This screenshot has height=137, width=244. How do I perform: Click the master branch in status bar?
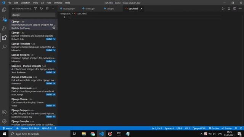[x=8, y=128]
